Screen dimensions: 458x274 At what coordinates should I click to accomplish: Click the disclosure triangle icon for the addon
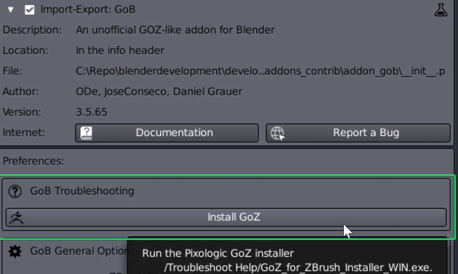pos(11,9)
